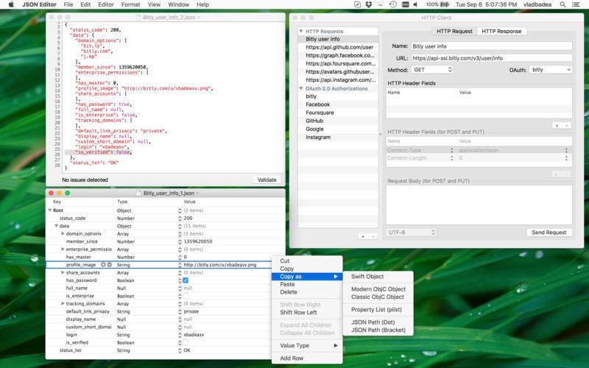589x368 pixels.
Task: Copy as JSON Path (Bracket)
Action: point(378,330)
